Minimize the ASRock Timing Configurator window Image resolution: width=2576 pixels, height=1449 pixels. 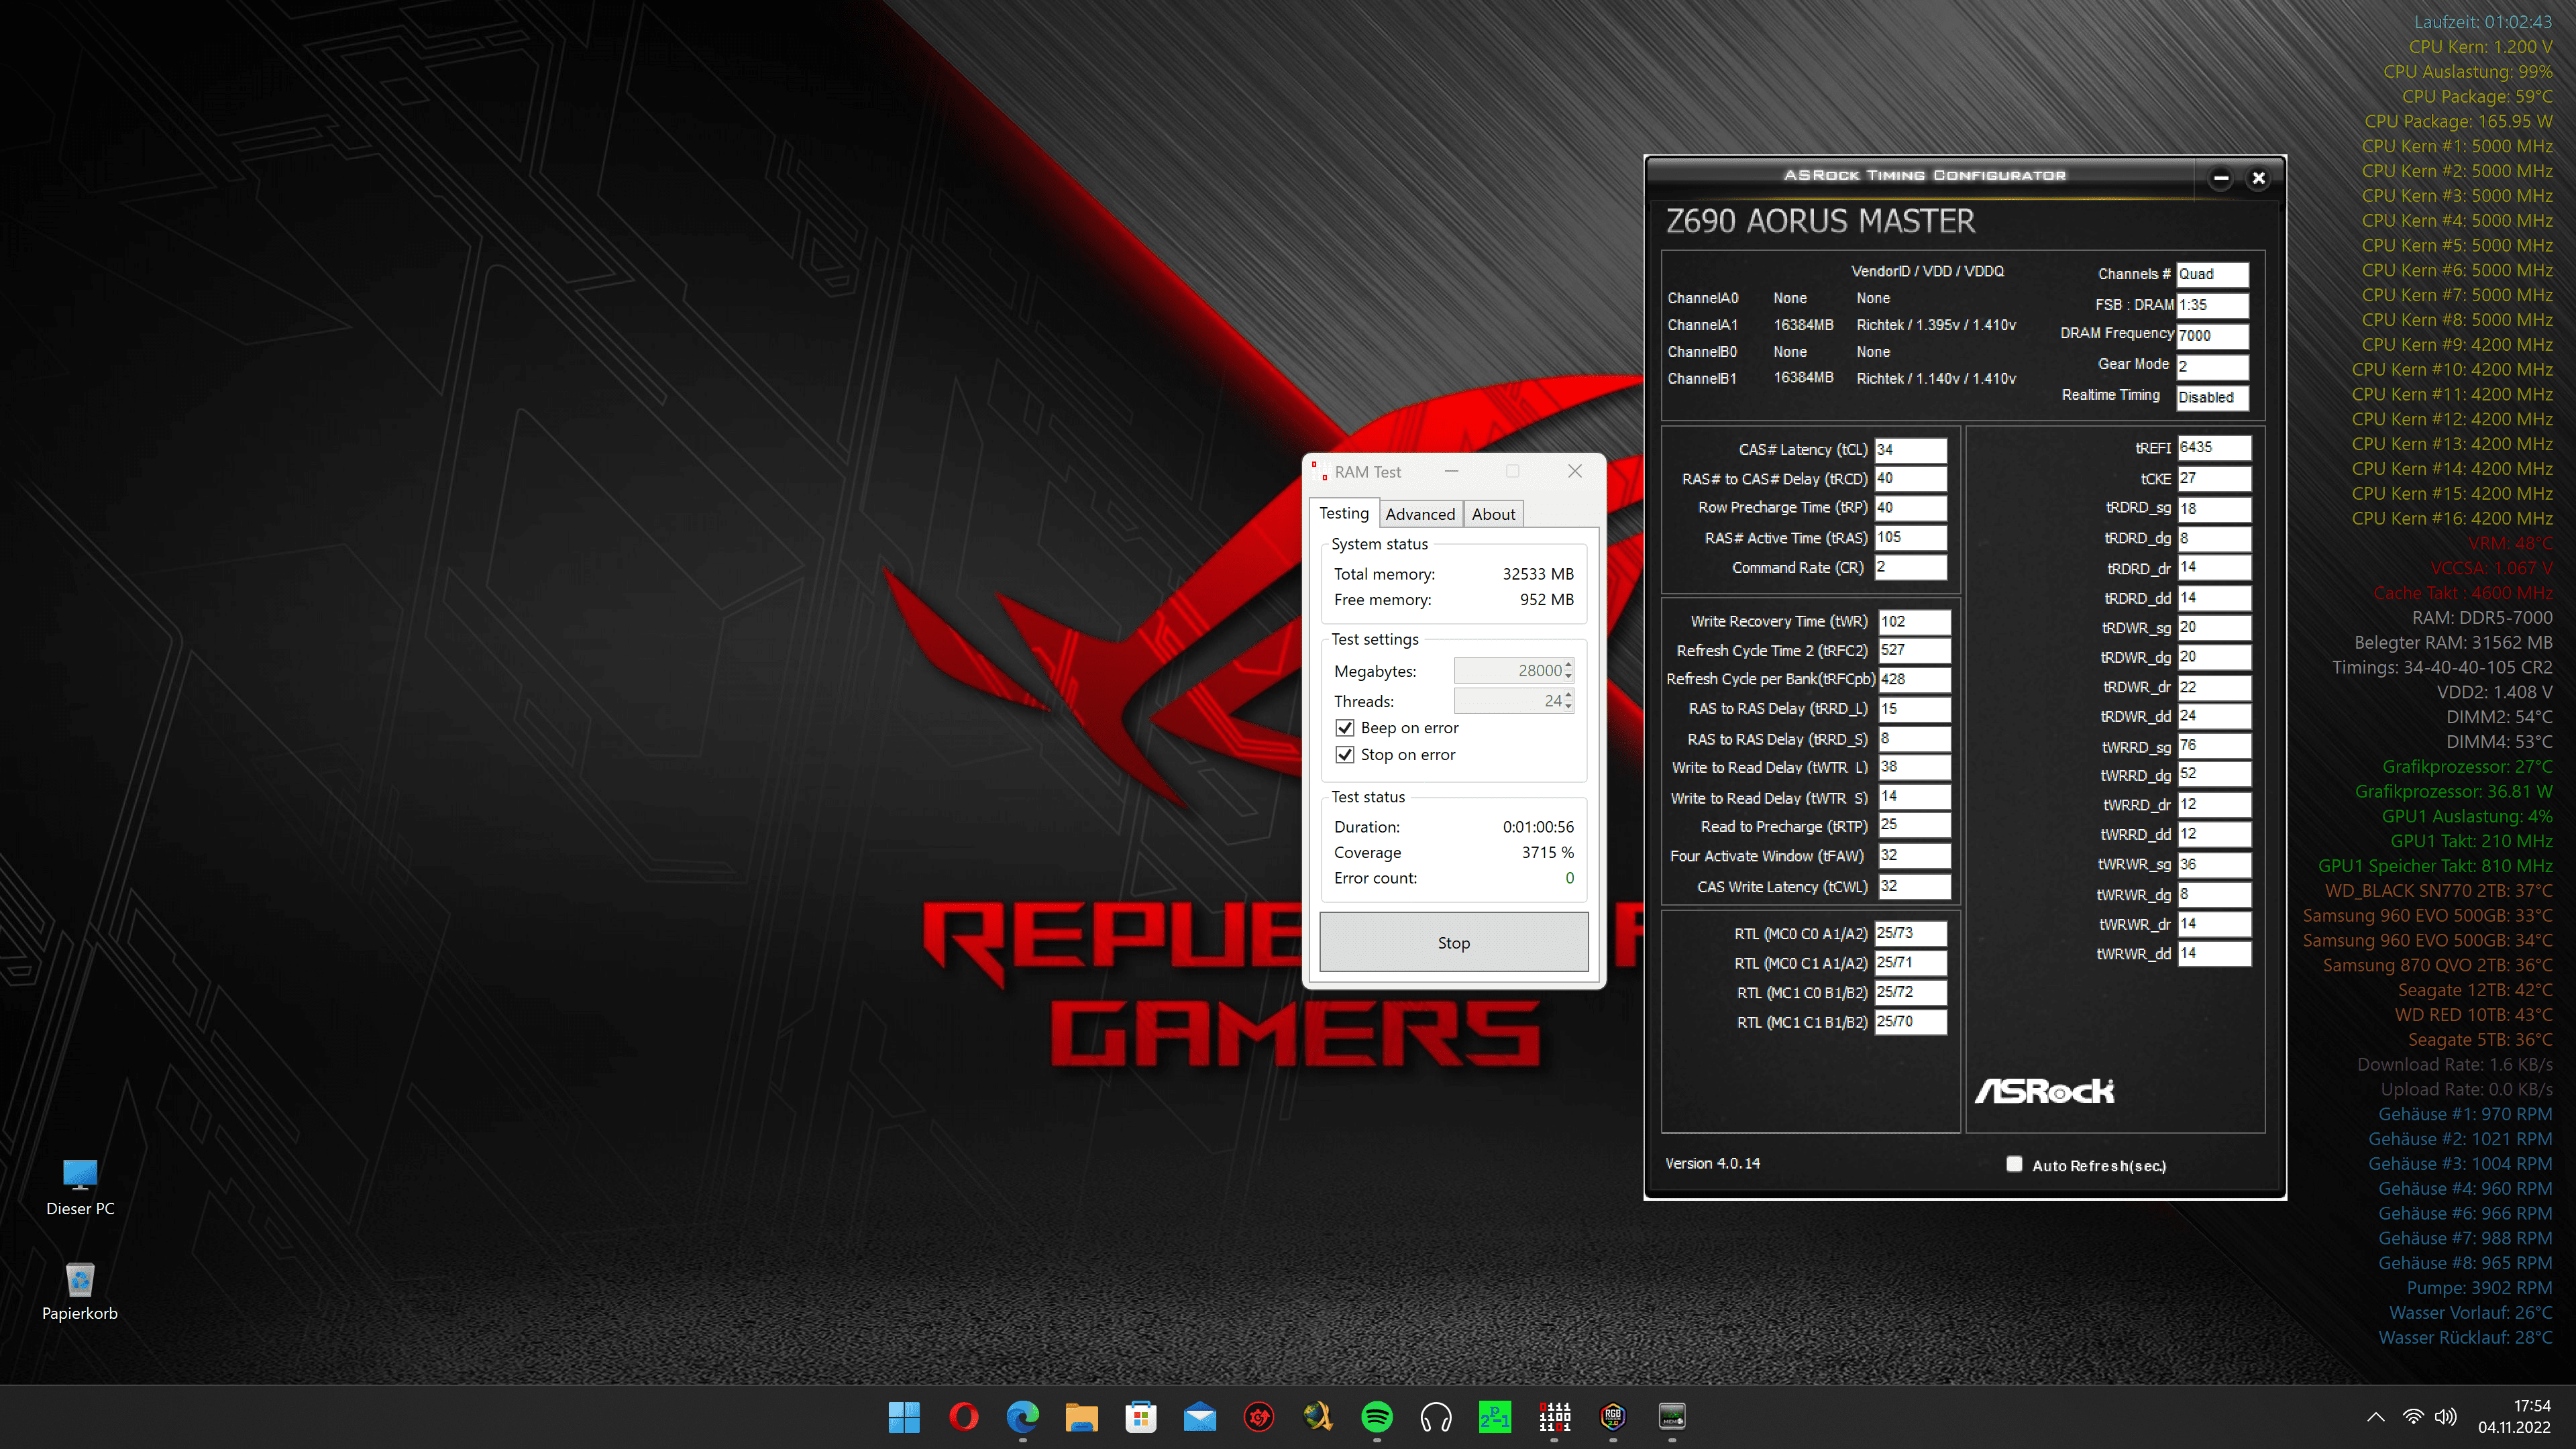pyautogui.click(x=2221, y=178)
